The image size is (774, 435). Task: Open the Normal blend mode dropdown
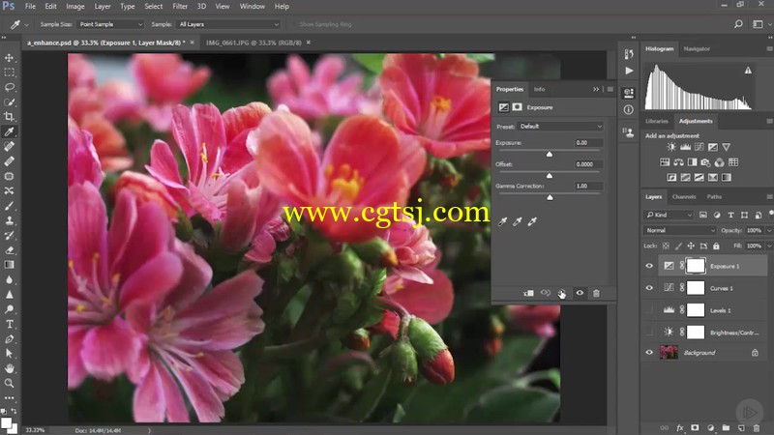pos(679,230)
